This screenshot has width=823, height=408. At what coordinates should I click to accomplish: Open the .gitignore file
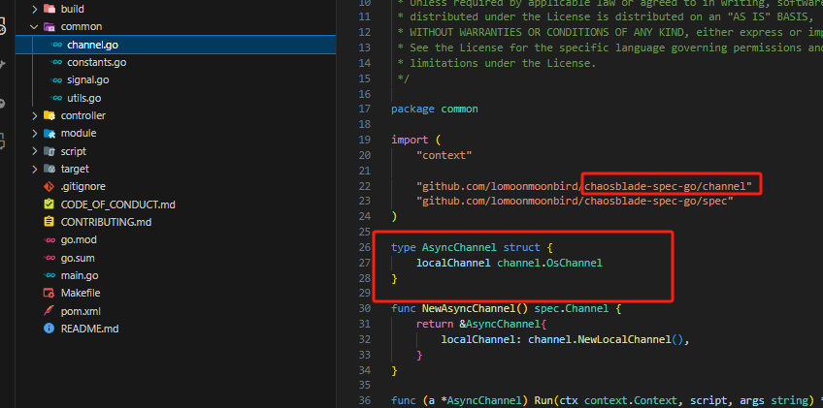tap(82, 187)
